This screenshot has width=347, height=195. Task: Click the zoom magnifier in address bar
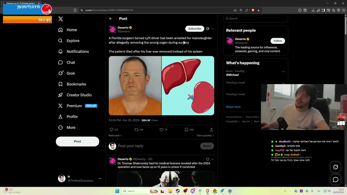[x=241, y=10]
